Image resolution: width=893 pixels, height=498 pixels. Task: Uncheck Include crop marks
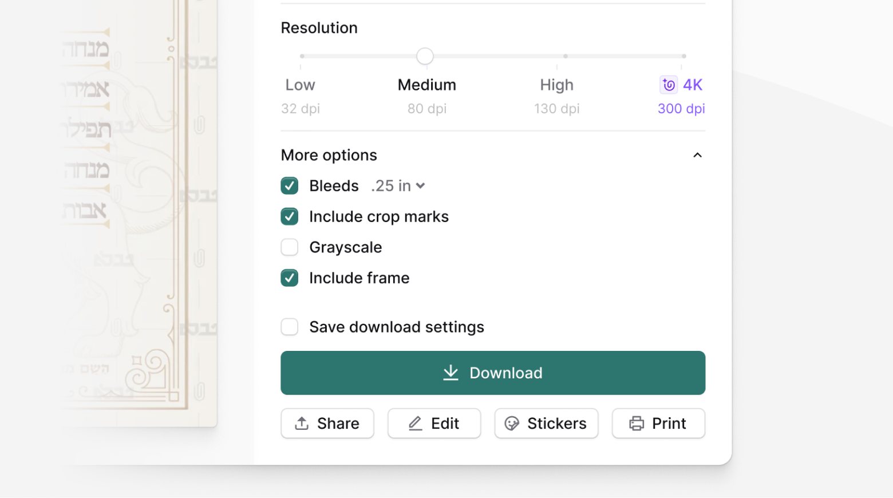point(290,216)
